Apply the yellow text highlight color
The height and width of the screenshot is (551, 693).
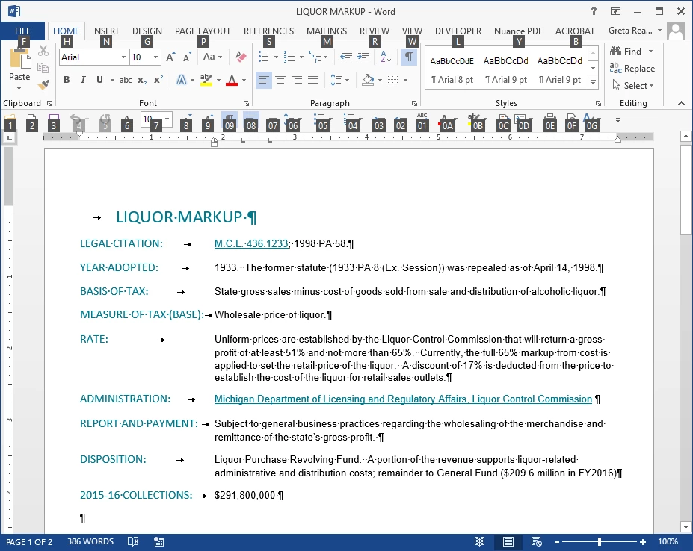pyautogui.click(x=206, y=80)
